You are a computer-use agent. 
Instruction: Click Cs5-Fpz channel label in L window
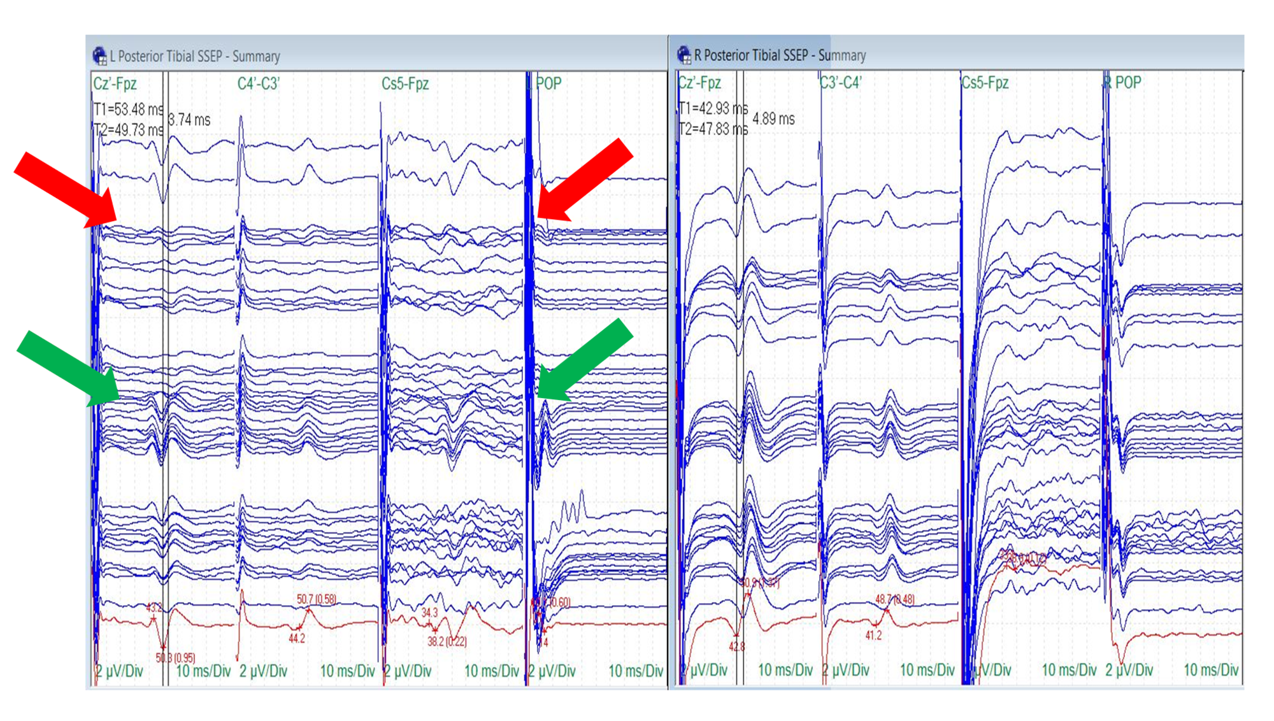coord(405,84)
